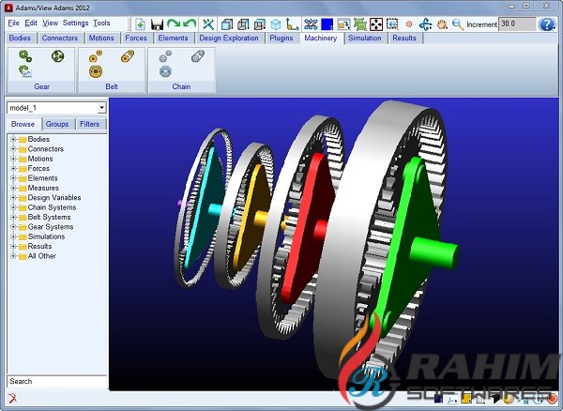The height and width of the screenshot is (411, 563).
Task: Activate the hand pan icon
Action: (442, 24)
